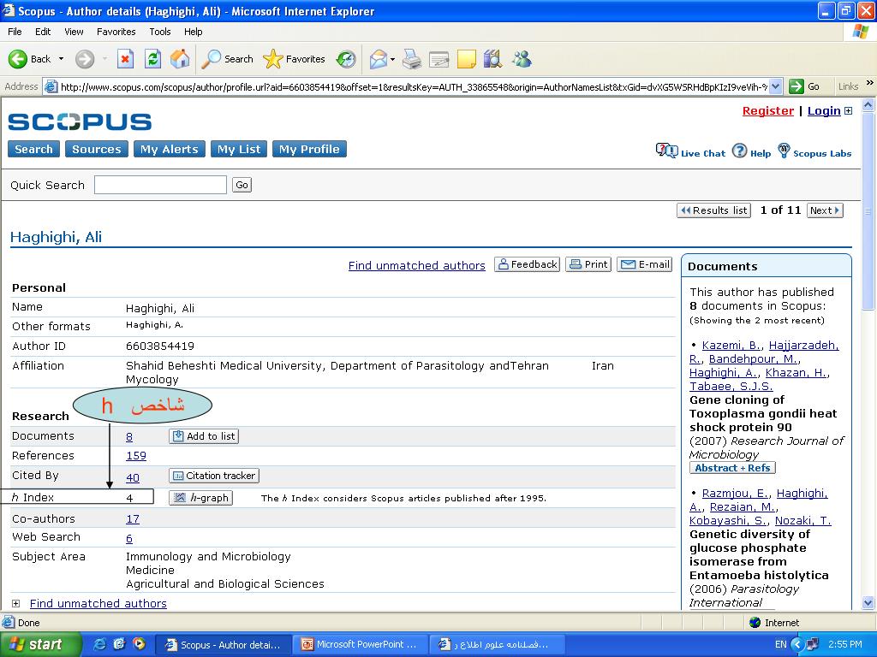Click the Print button on author page

(588, 264)
